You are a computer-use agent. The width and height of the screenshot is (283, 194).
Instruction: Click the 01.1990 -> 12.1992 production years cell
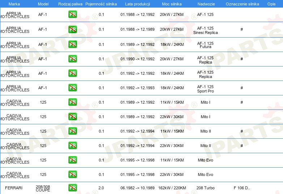tap(138, 59)
